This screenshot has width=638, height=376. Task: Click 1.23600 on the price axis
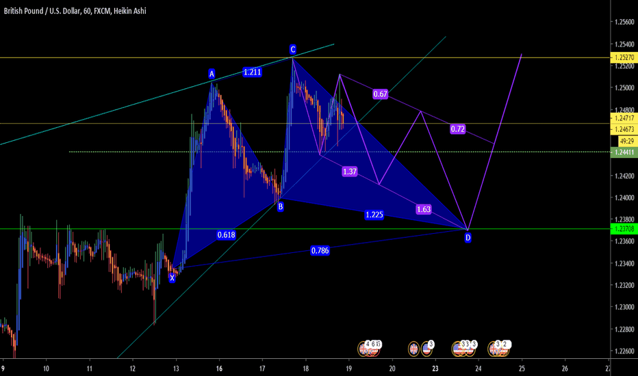pos(624,241)
